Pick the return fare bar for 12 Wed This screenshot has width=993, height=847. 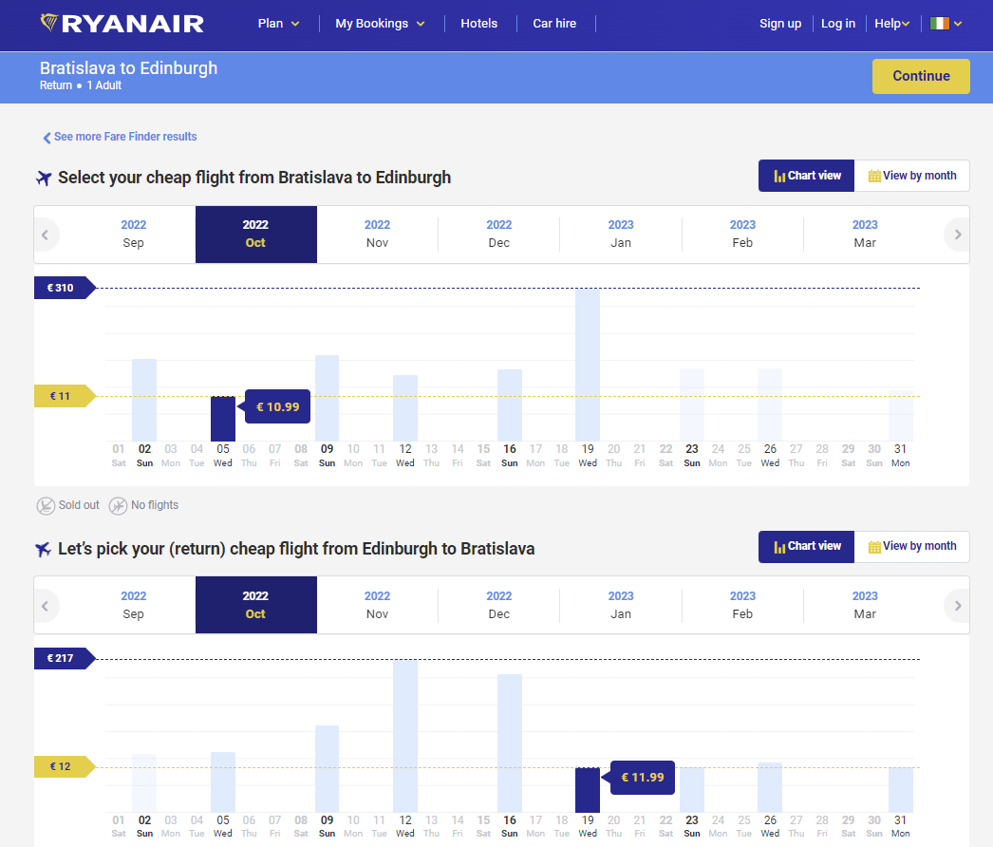click(405, 736)
